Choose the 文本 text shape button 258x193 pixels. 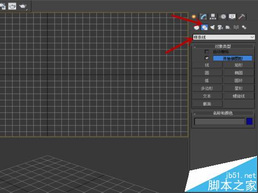coord(207,96)
